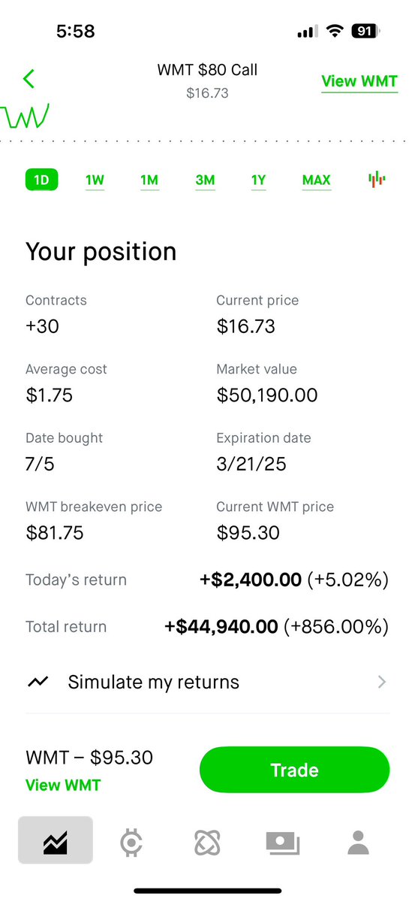Switch chart to 1Y range

click(258, 180)
